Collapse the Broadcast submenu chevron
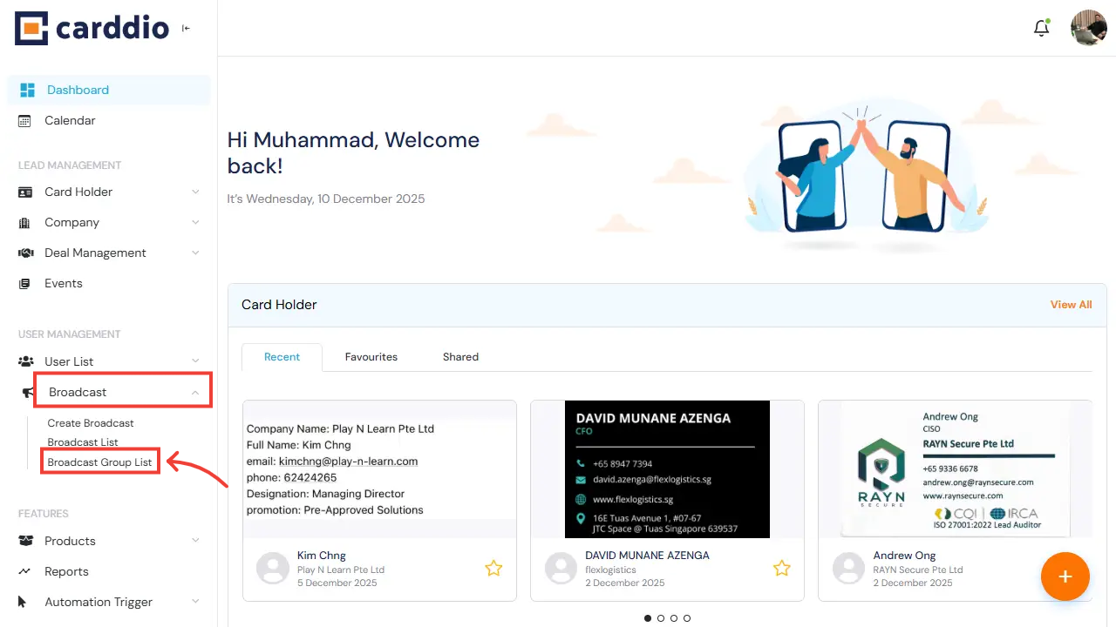Viewport: 1116px width, 627px height. pos(195,393)
